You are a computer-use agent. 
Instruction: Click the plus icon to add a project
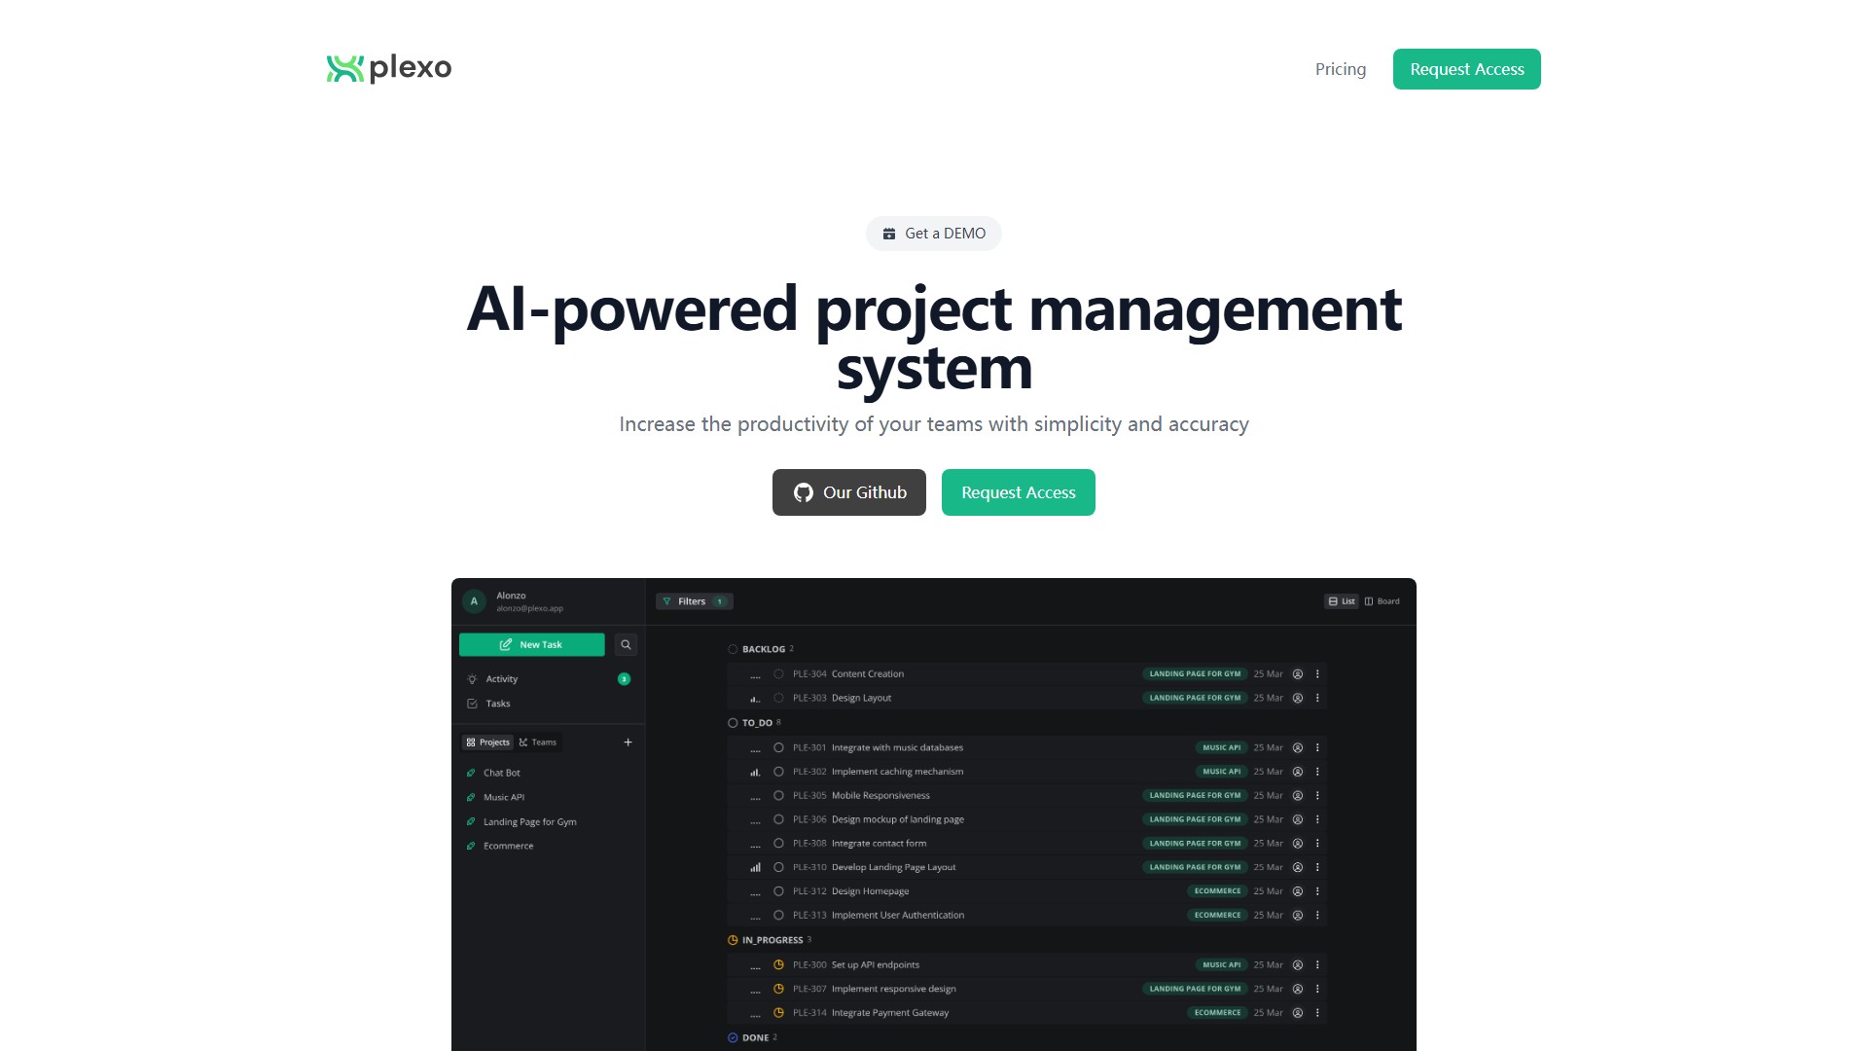coord(628,743)
